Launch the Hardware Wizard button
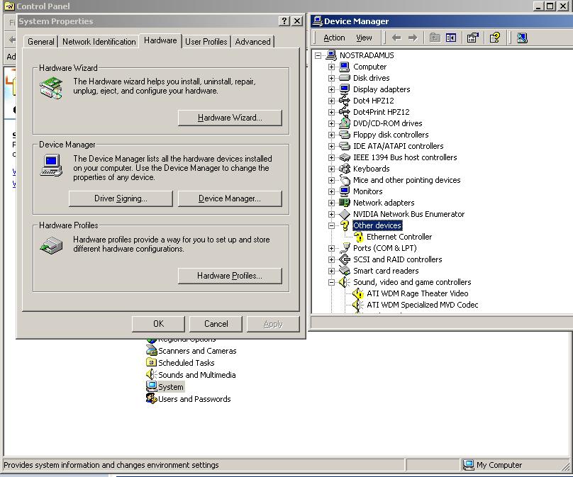Image resolution: width=573 pixels, height=477 pixels. point(230,118)
